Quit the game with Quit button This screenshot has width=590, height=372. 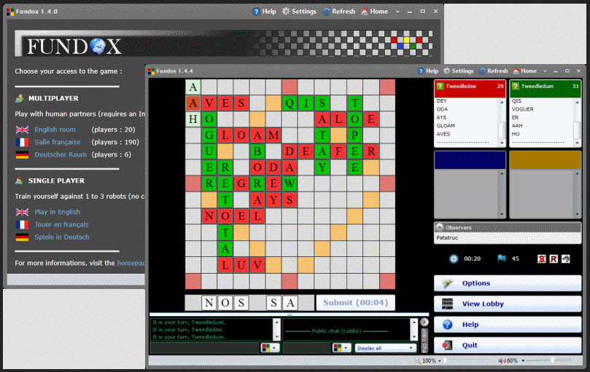508,345
